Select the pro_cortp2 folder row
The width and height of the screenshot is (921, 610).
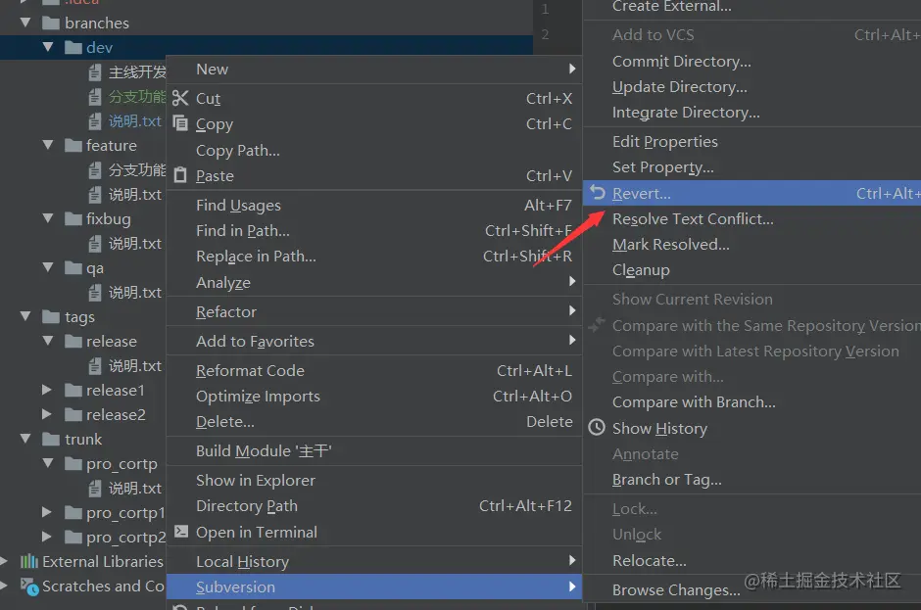click(83, 537)
